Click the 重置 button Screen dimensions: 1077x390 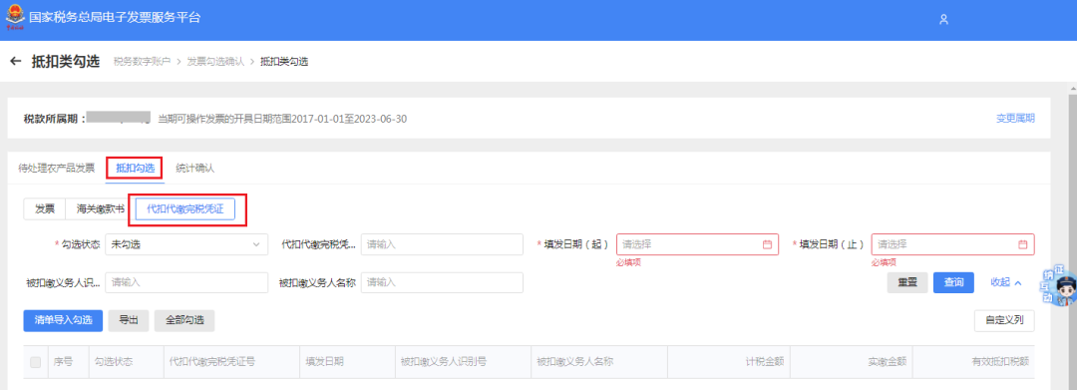coord(907,282)
